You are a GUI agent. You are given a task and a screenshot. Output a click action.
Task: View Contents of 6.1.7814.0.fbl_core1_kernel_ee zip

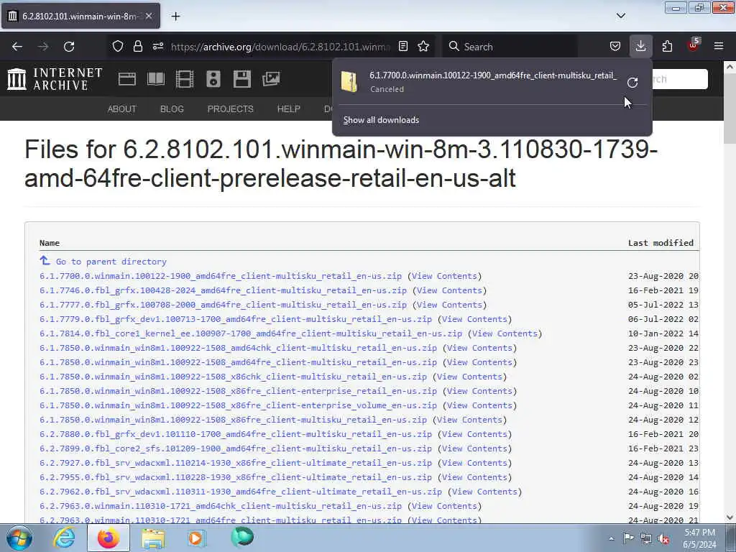[505, 333]
